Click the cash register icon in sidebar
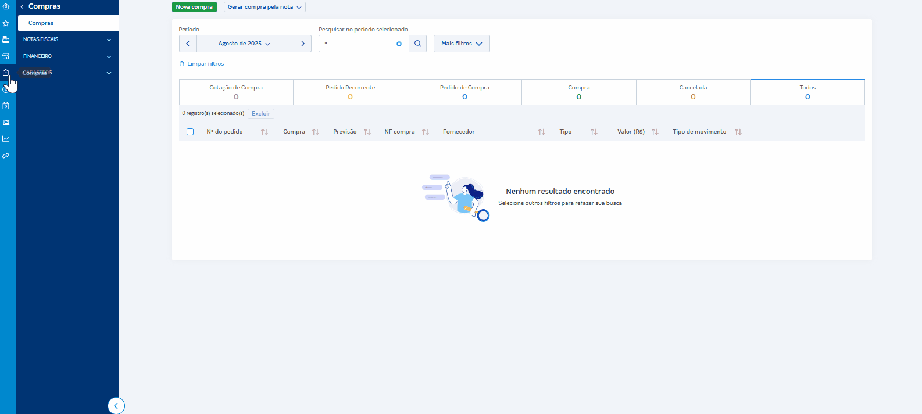This screenshot has width=922, height=414. [x=6, y=39]
